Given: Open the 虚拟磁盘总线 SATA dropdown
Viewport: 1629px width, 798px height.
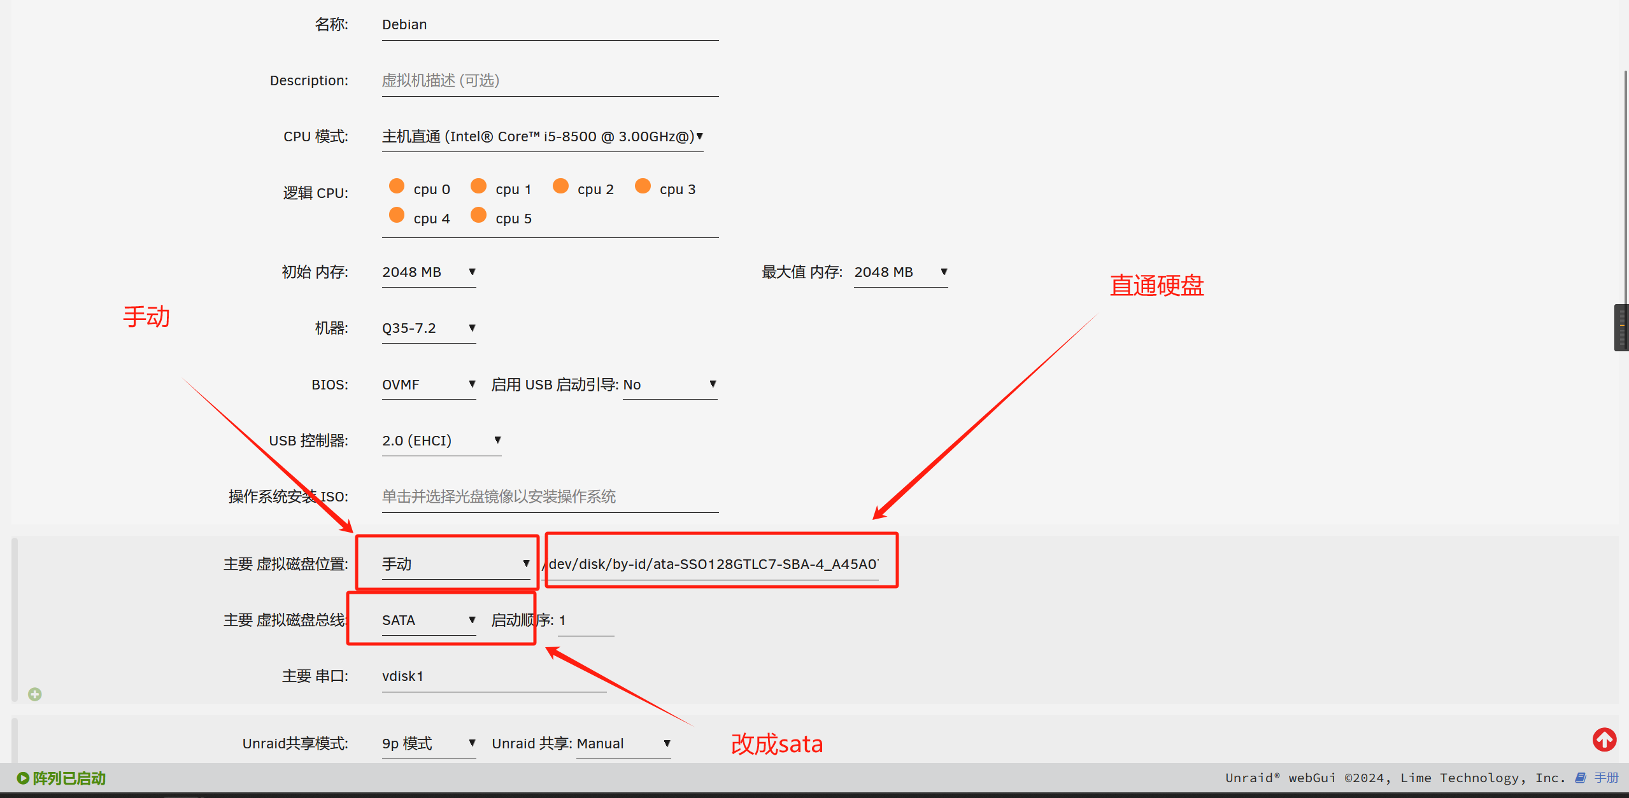Looking at the screenshot, I should (x=429, y=620).
